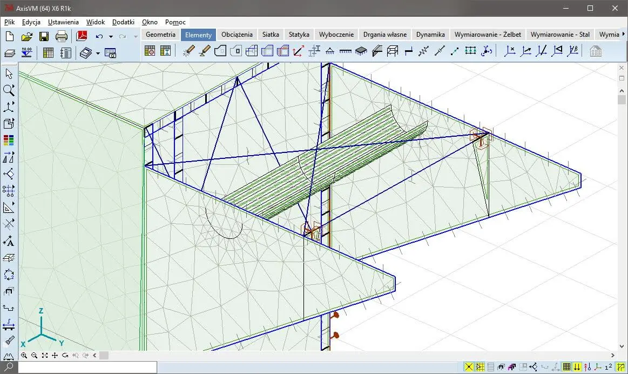Click the Dynamika tab button
Image resolution: width=628 pixels, height=374 pixels.
coord(430,34)
